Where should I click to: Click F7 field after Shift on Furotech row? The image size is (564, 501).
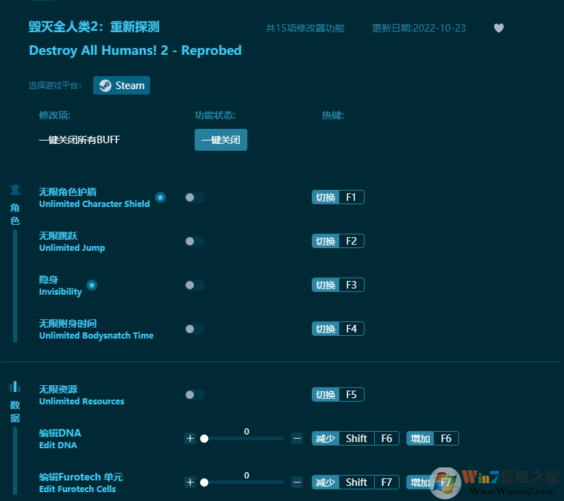(x=387, y=482)
